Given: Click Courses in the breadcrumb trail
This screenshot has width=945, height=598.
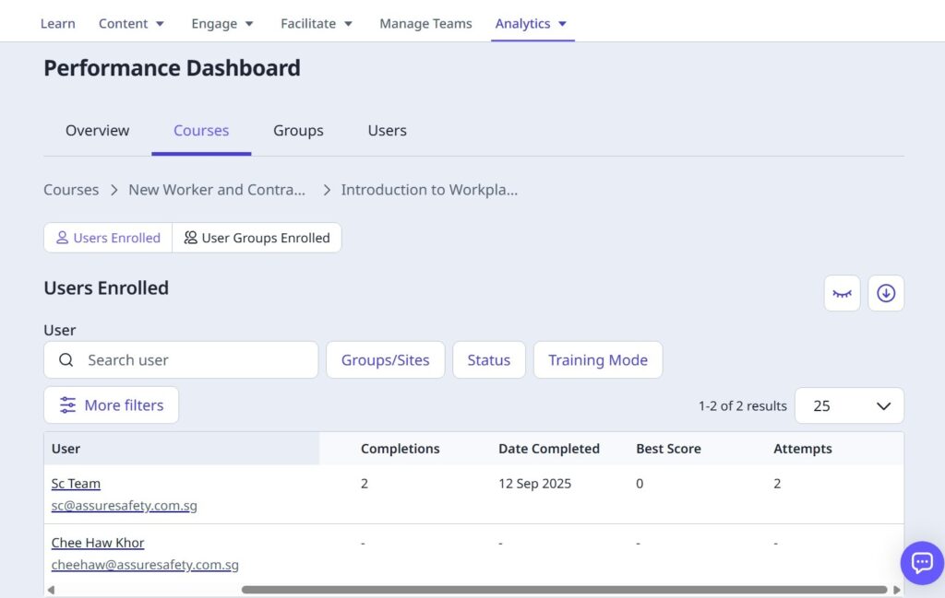Looking at the screenshot, I should (71, 190).
